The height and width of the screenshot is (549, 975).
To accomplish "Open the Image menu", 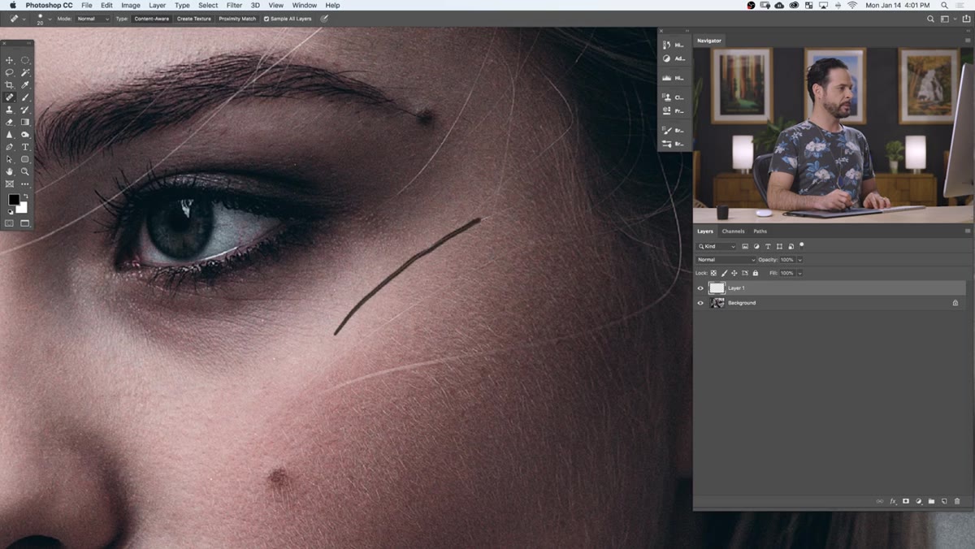I will pos(130,5).
